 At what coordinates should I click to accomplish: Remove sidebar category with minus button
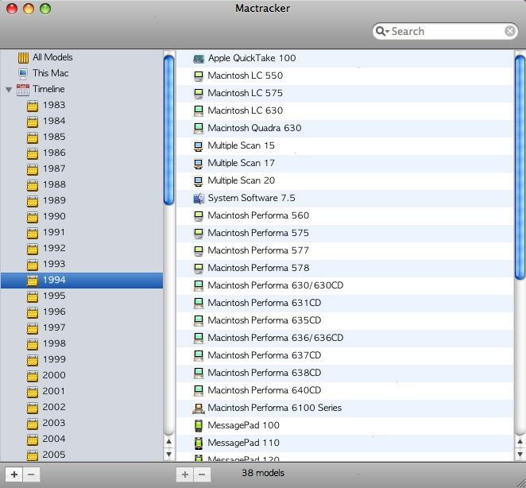[x=31, y=474]
